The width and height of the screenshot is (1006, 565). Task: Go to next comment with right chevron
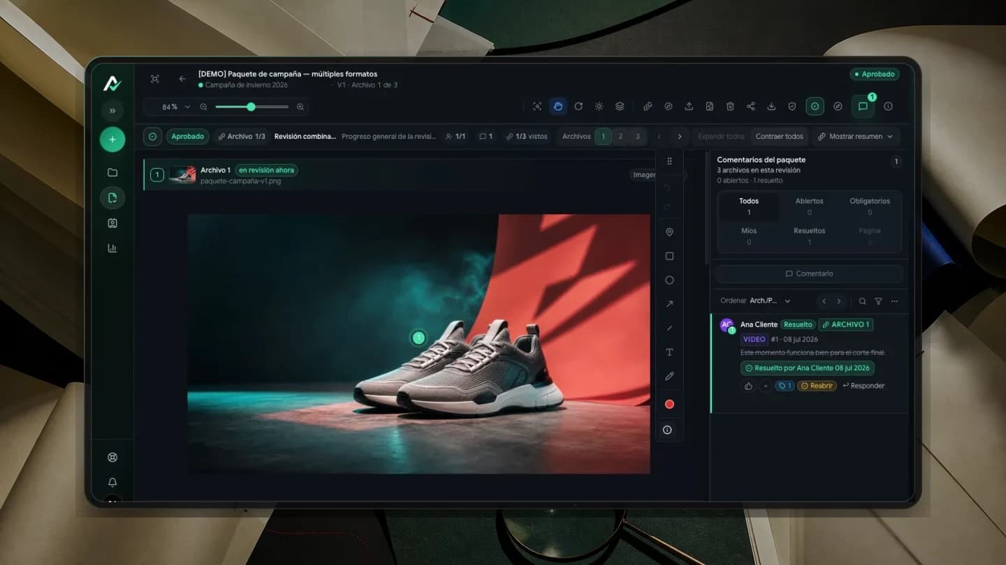pos(839,301)
